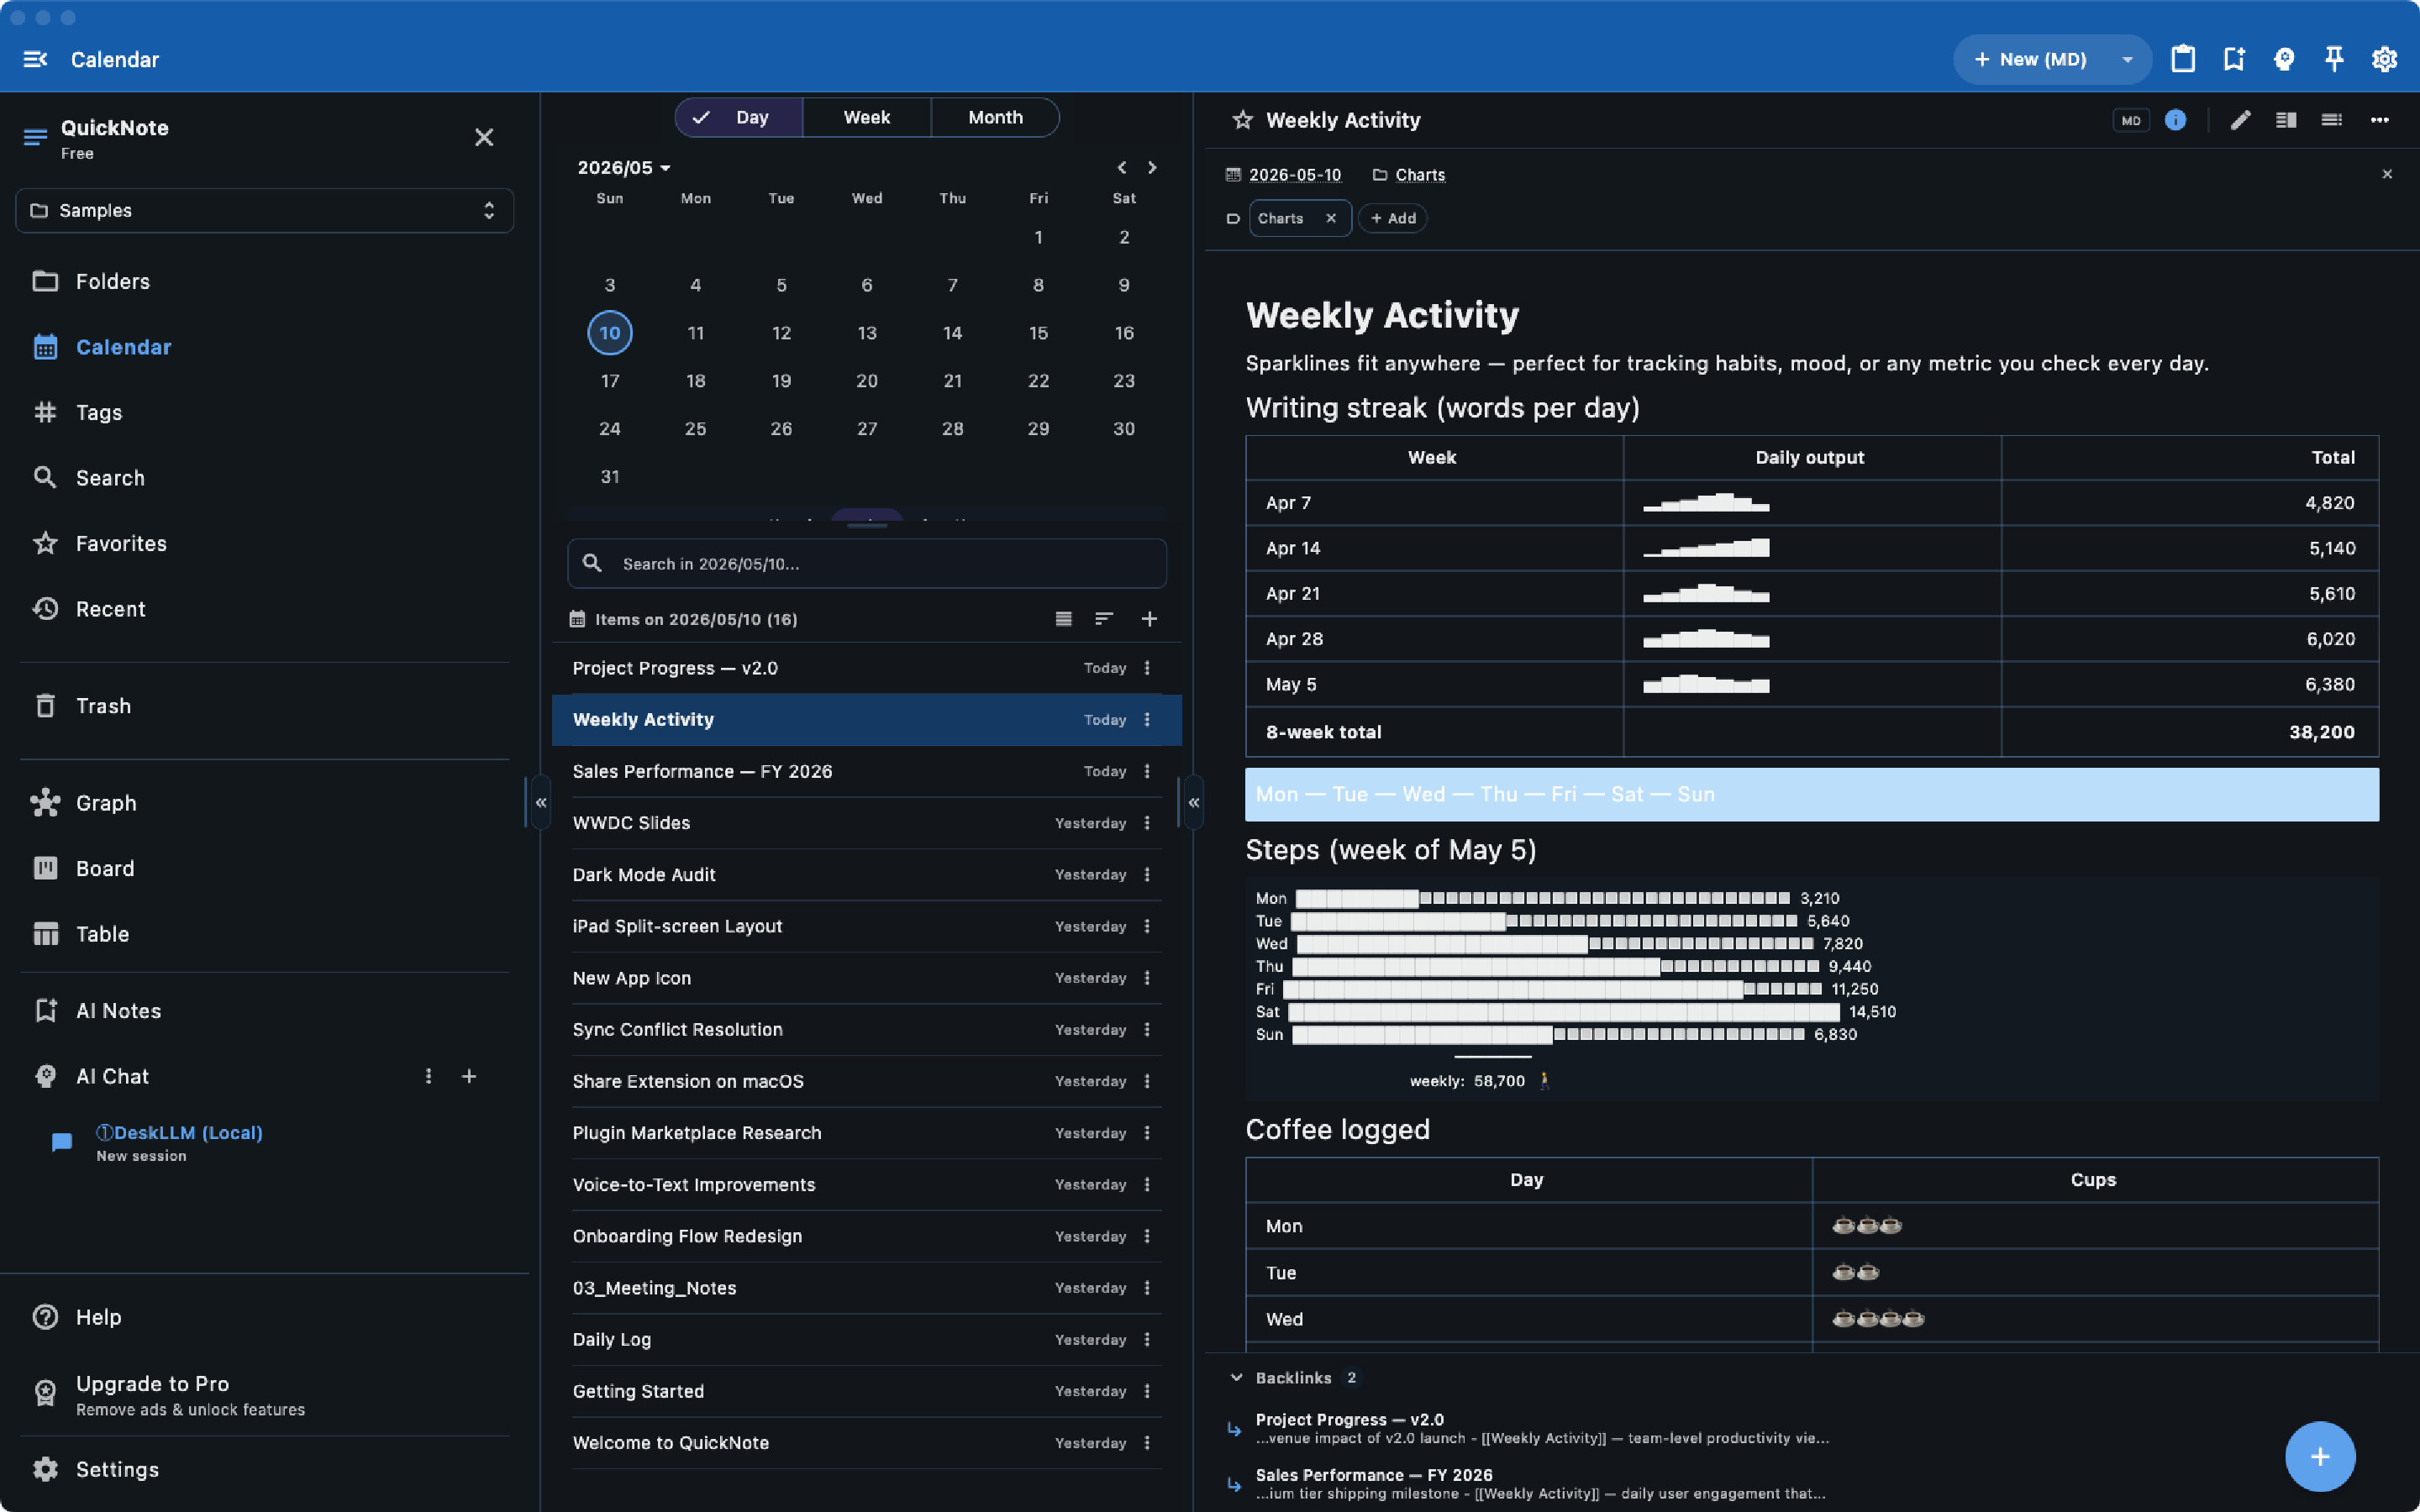
Task: Select May 15 in calendar
Action: tap(1038, 333)
